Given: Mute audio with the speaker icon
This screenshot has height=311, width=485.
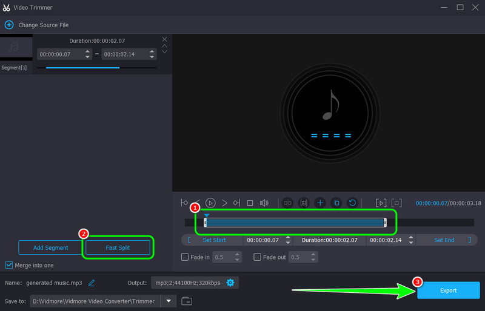Looking at the screenshot, I should click(x=264, y=203).
